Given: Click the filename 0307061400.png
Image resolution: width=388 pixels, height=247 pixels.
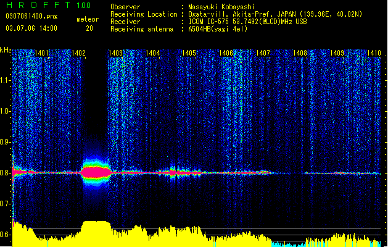Looking at the screenshot, I should (x=31, y=16).
